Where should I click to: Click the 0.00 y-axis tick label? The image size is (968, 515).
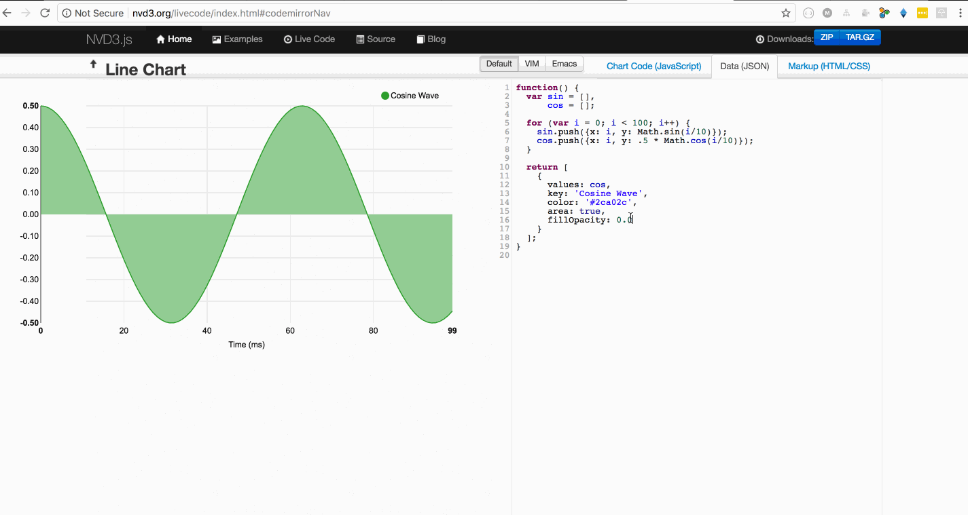coord(31,214)
